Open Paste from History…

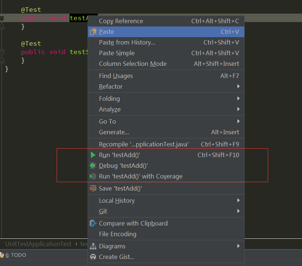[166, 42]
